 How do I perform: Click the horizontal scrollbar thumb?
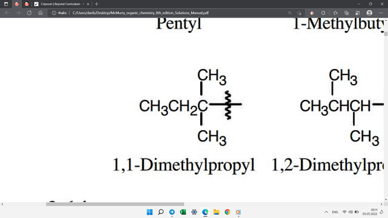pos(115,204)
